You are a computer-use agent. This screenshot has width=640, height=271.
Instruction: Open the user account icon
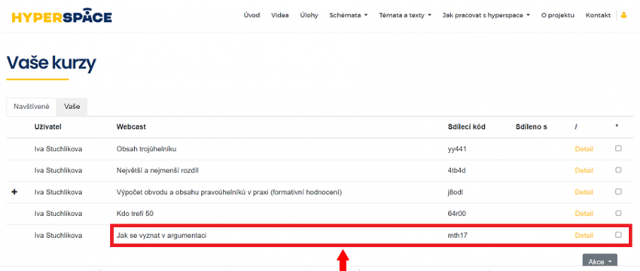tap(623, 15)
